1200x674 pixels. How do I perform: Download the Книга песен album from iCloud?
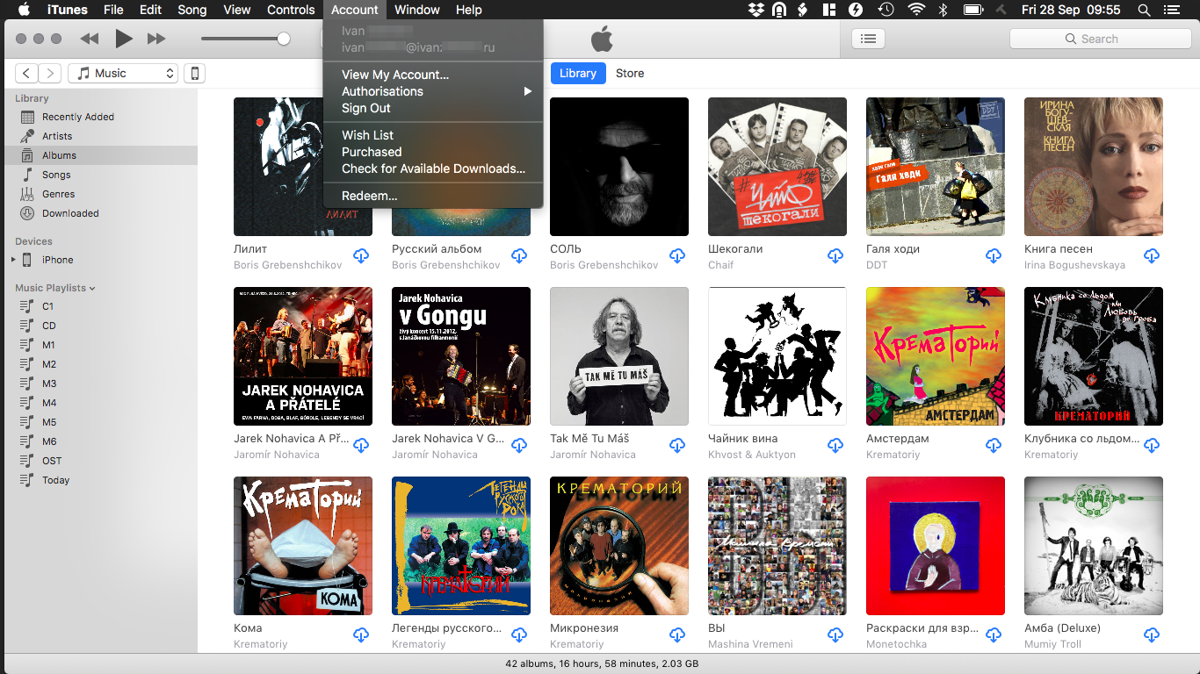pos(1152,256)
